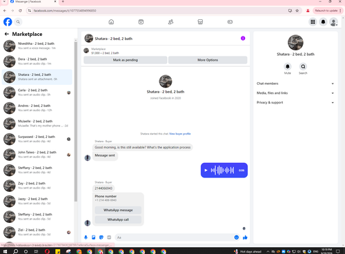
Task: Open the View buyer profile link
Action: click(x=180, y=134)
